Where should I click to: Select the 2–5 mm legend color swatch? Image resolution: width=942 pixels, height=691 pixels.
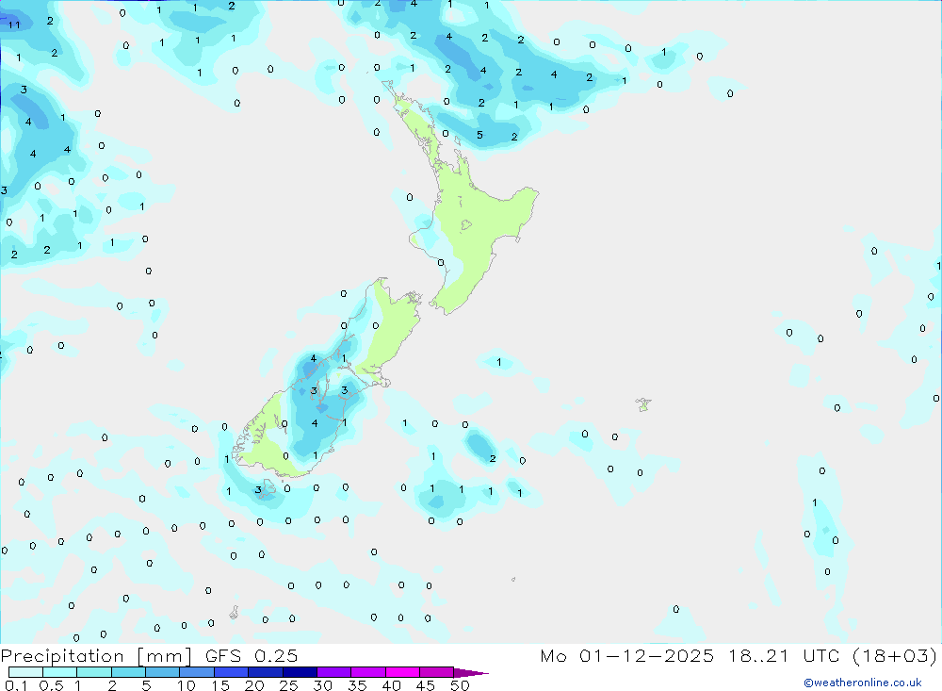click(x=128, y=672)
